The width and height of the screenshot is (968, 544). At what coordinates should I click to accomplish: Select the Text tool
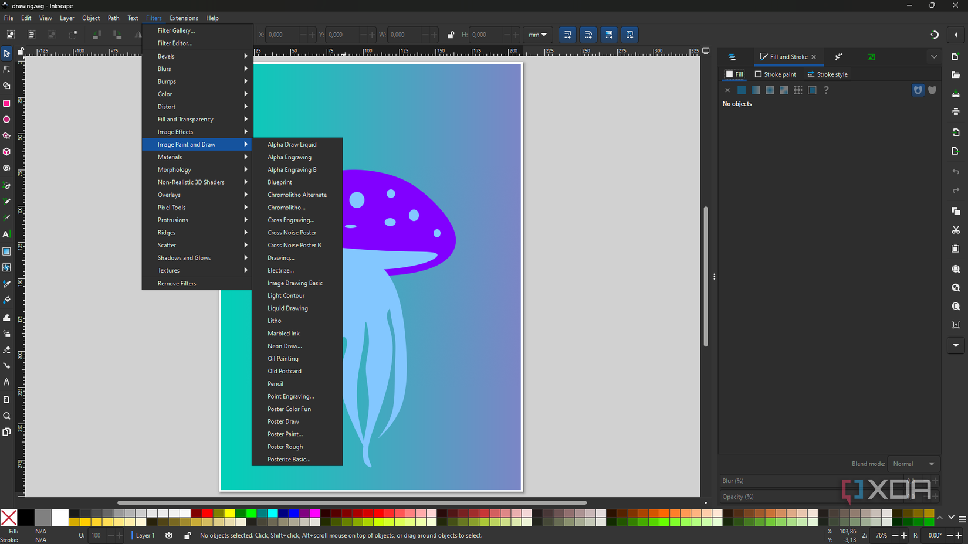(x=6, y=234)
